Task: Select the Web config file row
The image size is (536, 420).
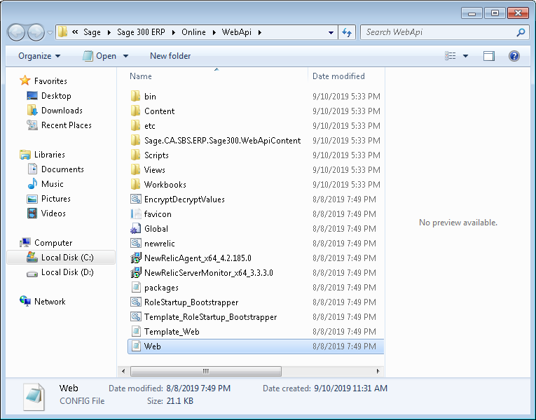Action: coord(256,346)
